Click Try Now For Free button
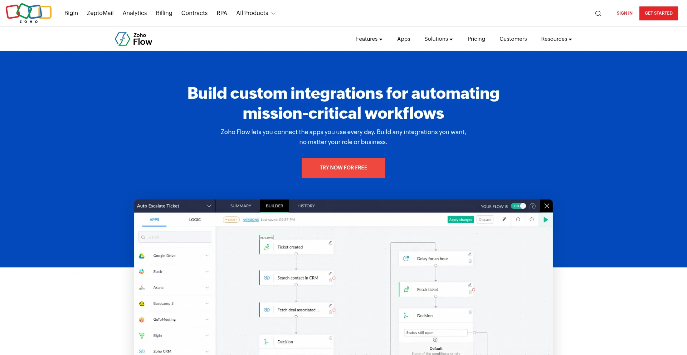This screenshot has height=355, width=687. [x=343, y=168]
